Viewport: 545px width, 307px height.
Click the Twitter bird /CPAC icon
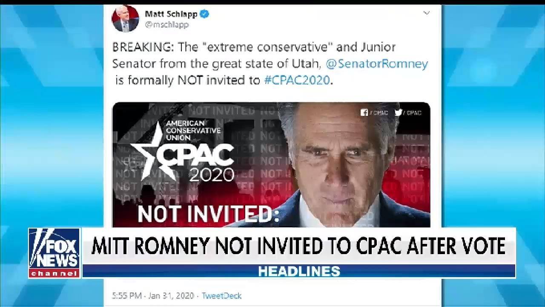tap(408, 113)
